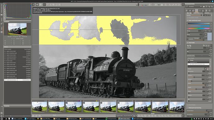This screenshot has width=214, height=120.
Task: Click the zoom out icon in bottom bar
Action: (x=159, y=116)
